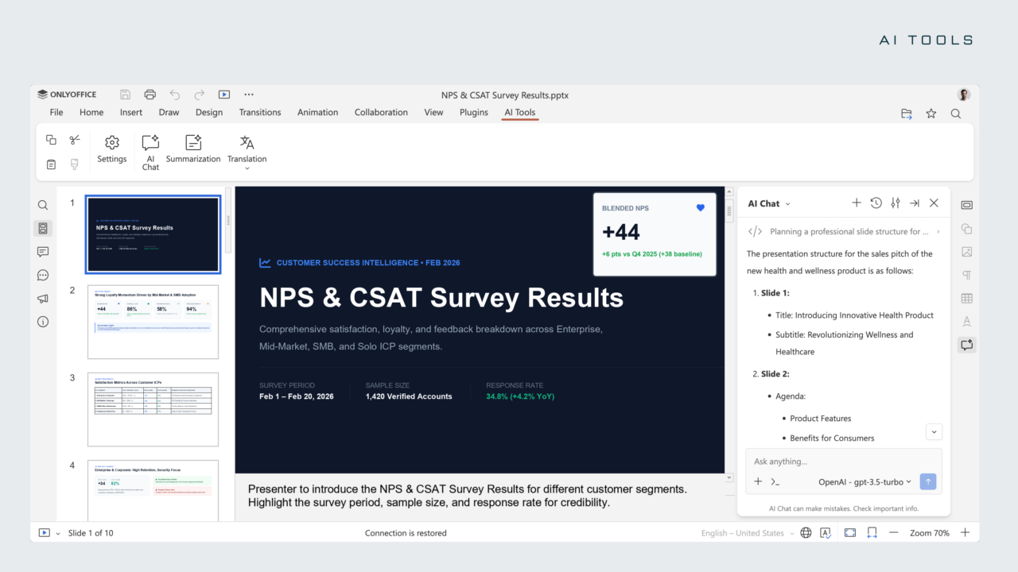The height and width of the screenshot is (572, 1018).
Task: Open image settings in right sidebar
Action: click(x=967, y=252)
